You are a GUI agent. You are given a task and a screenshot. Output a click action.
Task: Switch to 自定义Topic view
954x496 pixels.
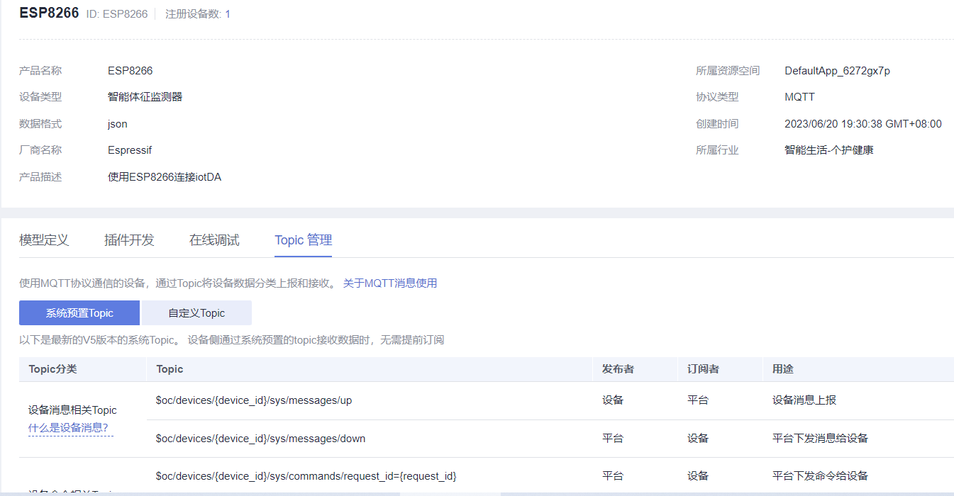(x=196, y=312)
